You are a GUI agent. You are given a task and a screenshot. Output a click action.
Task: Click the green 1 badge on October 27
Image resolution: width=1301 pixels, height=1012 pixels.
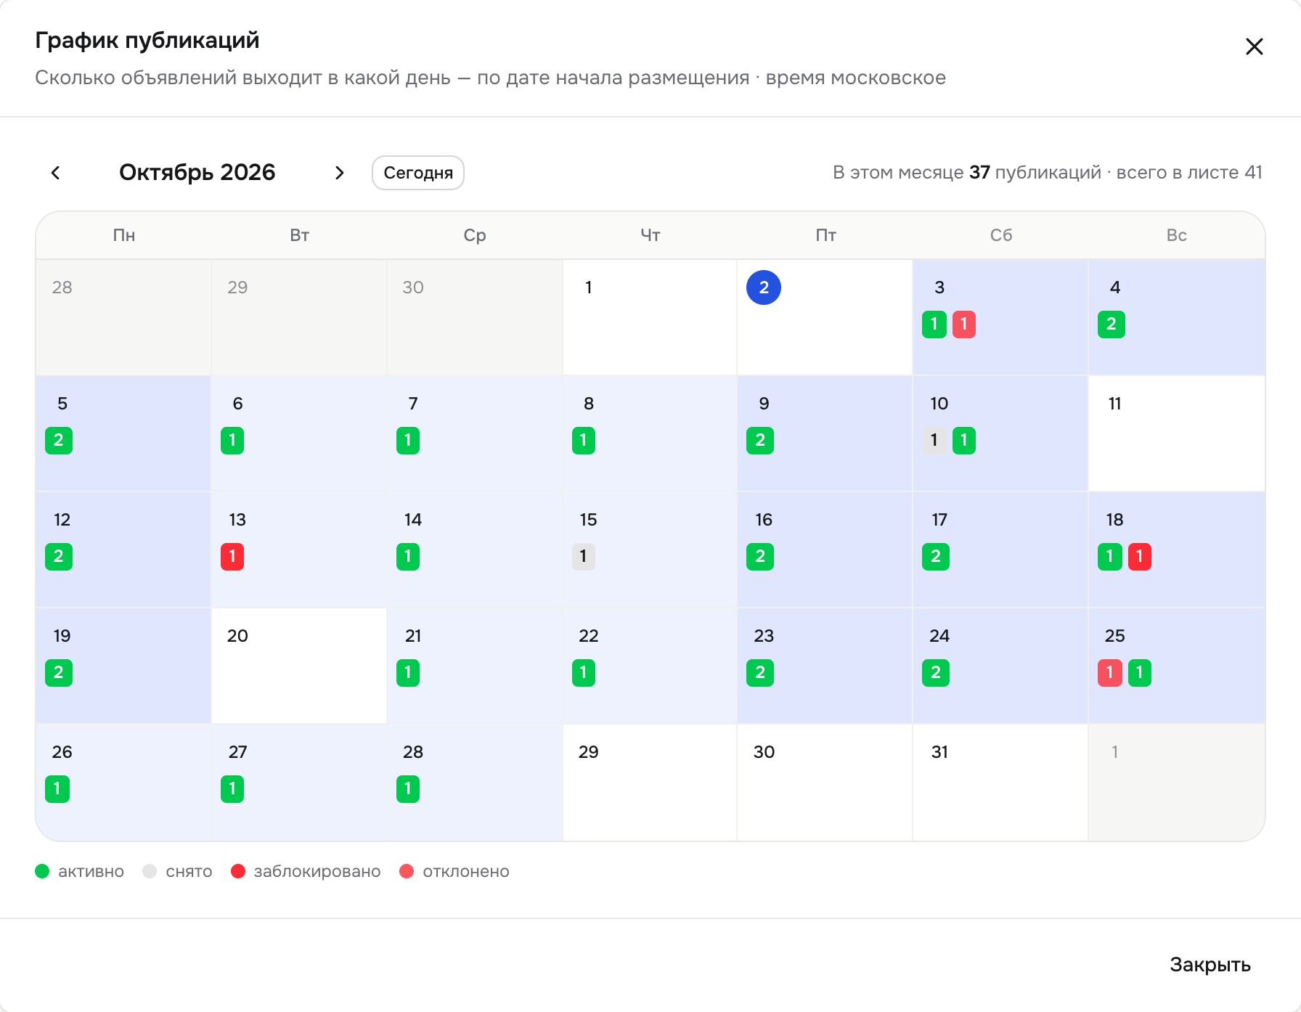pos(232,789)
